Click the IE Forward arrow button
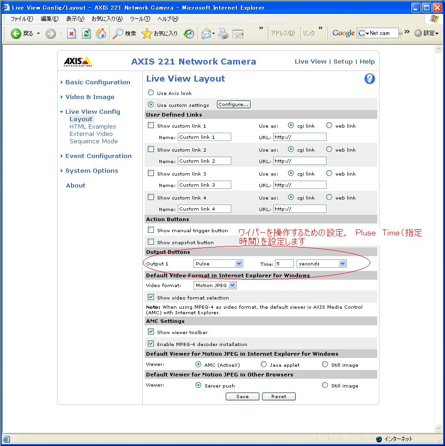The image size is (445, 446). pyautogui.click(x=51, y=34)
